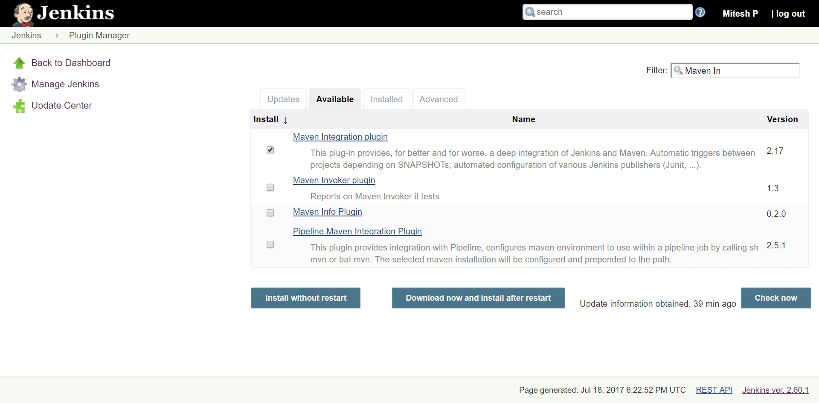This screenshot has height=403, width=819.
Task: Open the Mitesh P user profile
Action: [740, 14]
